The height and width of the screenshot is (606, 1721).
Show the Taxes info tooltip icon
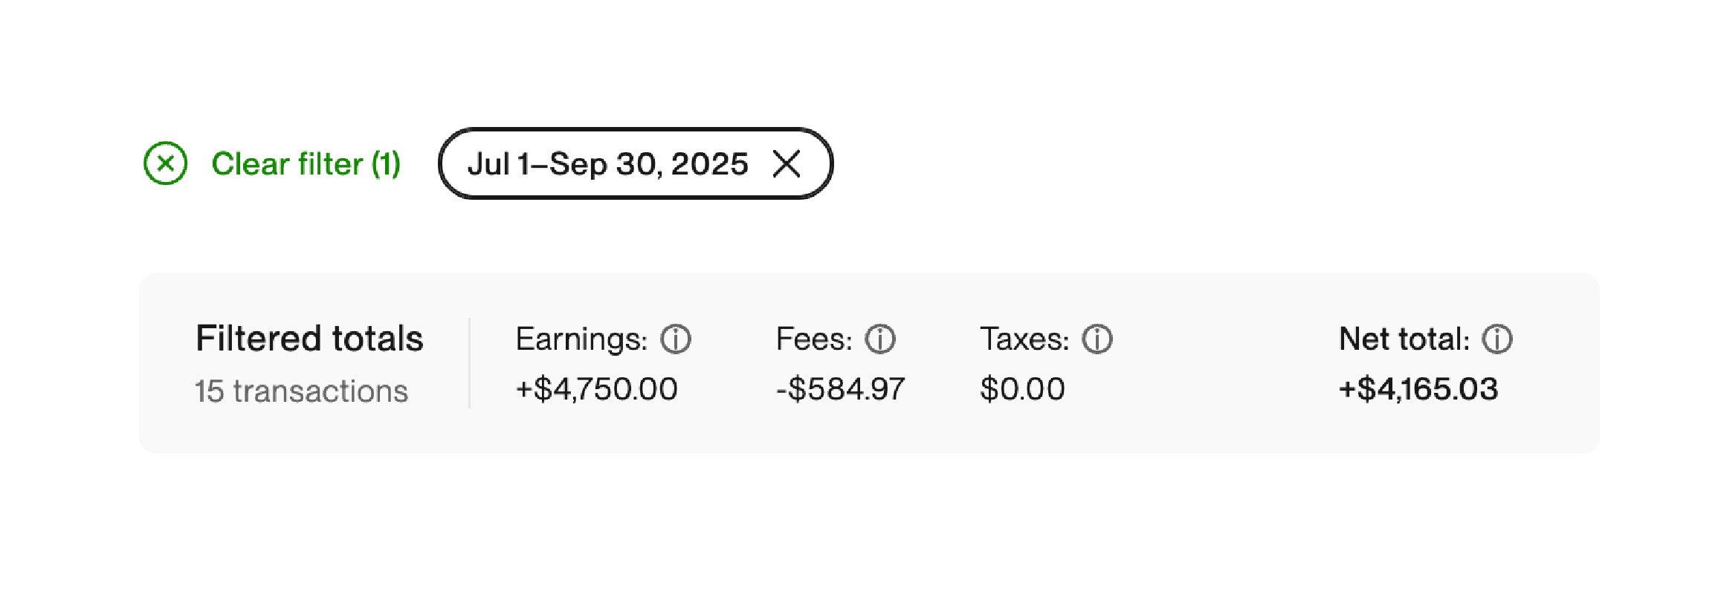pyautogui.click(x=1097, y=339)
